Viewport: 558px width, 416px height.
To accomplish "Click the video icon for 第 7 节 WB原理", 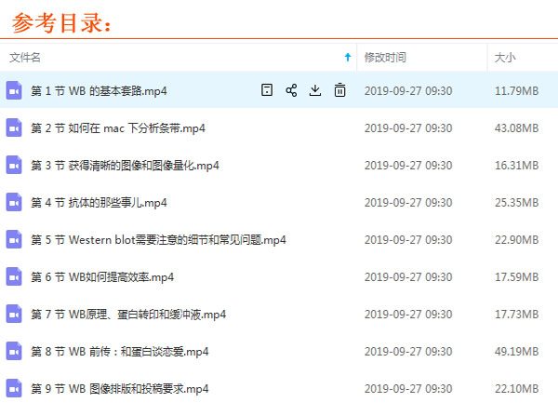I will pos(14,314).
